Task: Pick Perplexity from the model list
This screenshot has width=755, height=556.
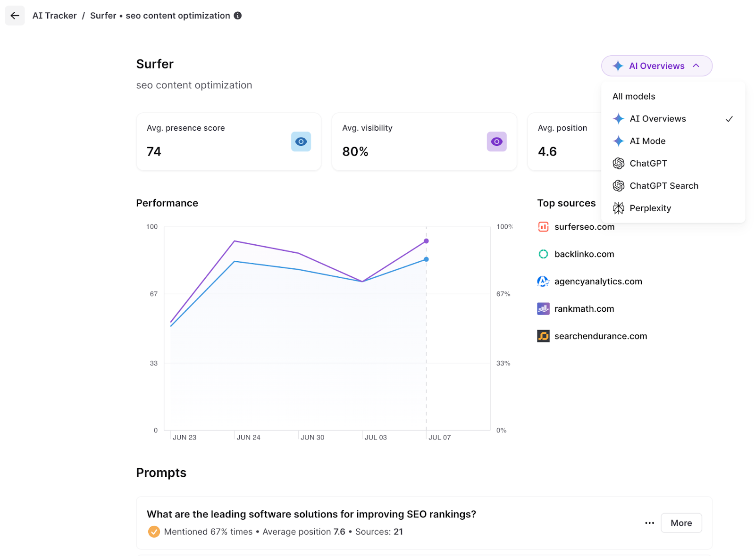Action: tap(673, 208)
